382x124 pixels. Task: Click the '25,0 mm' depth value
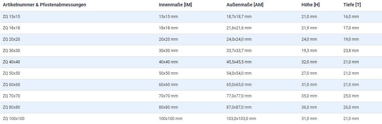pos(351,96)
